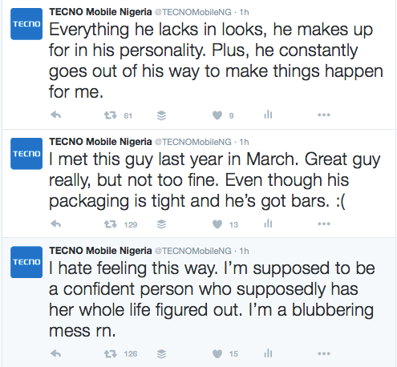Viewport: 397px width, 367px height.
Task: View tweet activity for 'I met this guy' tweet
Action: tap(268, 224)
